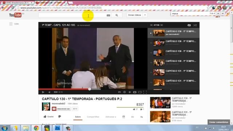
Task: Play the video with the play button
Action: (x=43, y=92)
